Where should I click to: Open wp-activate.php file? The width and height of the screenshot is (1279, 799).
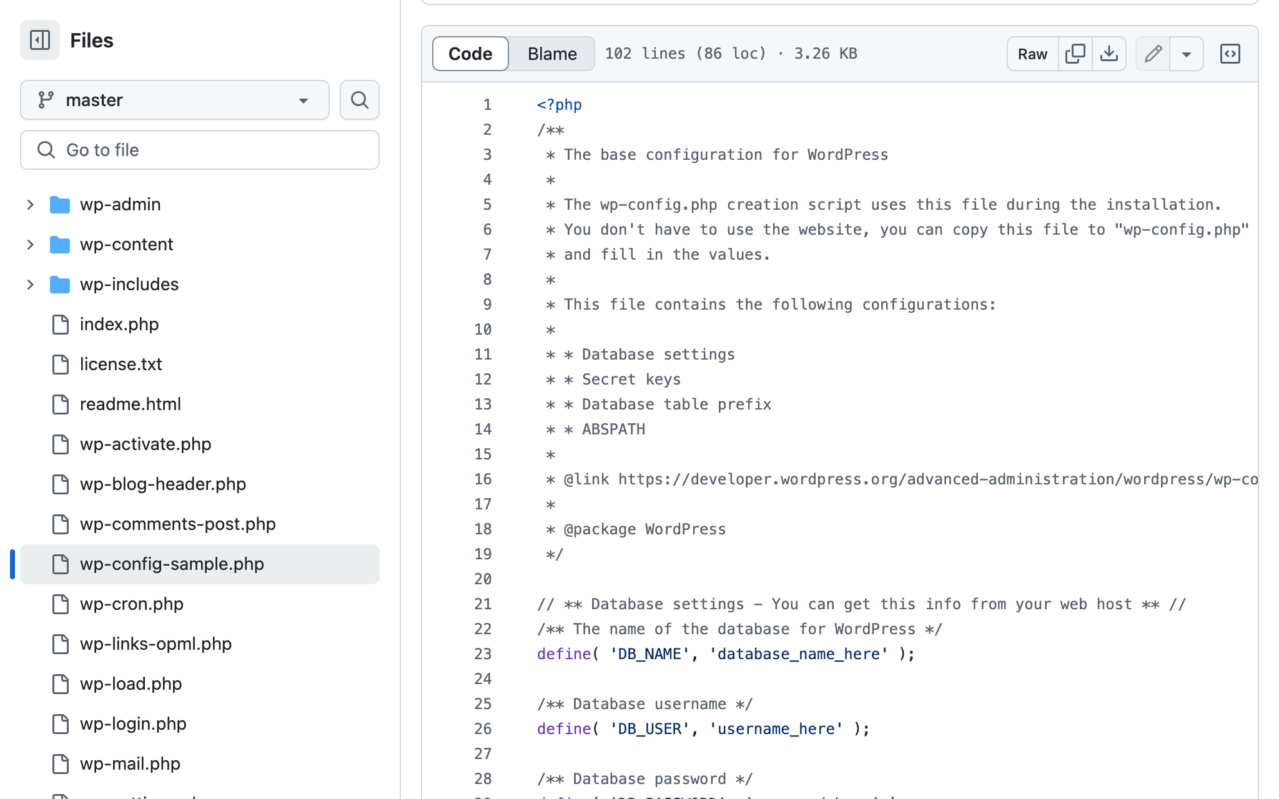click(x=146, y=444)
